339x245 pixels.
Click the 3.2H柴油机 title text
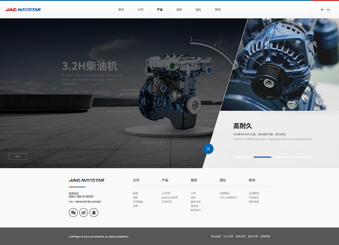[90, 66]
